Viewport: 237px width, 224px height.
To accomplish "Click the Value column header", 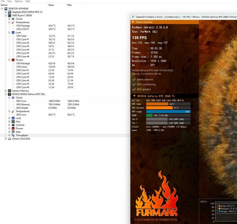I will click(57, 5).
